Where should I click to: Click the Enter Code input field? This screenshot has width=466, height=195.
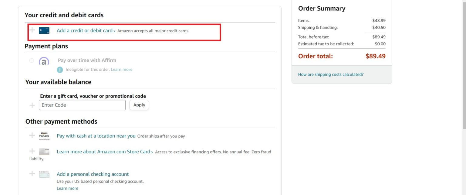pyautogui.click(x=82, y=105)
